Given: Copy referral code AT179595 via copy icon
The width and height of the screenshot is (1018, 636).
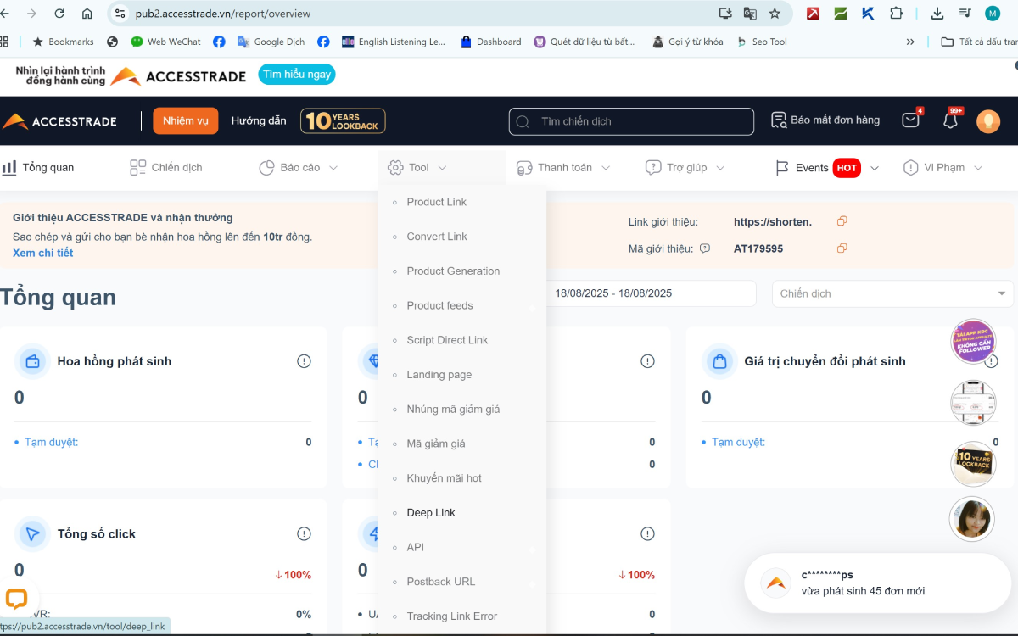Looking at the screenshot, I should [x=841, y=248].
